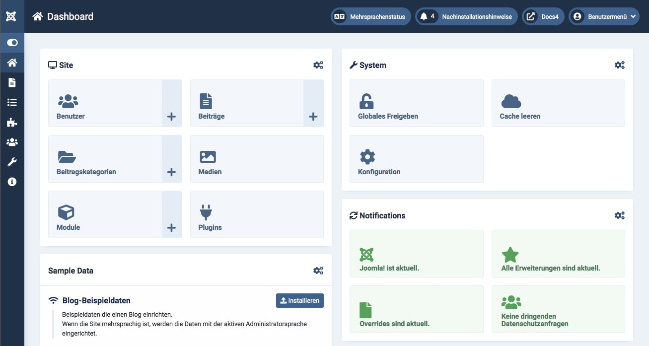The height and width of the screenshot is (346, 649).
Task: Open the System wrench icon in sidebar
Action: pyautogui.click(x=12, y=162)
